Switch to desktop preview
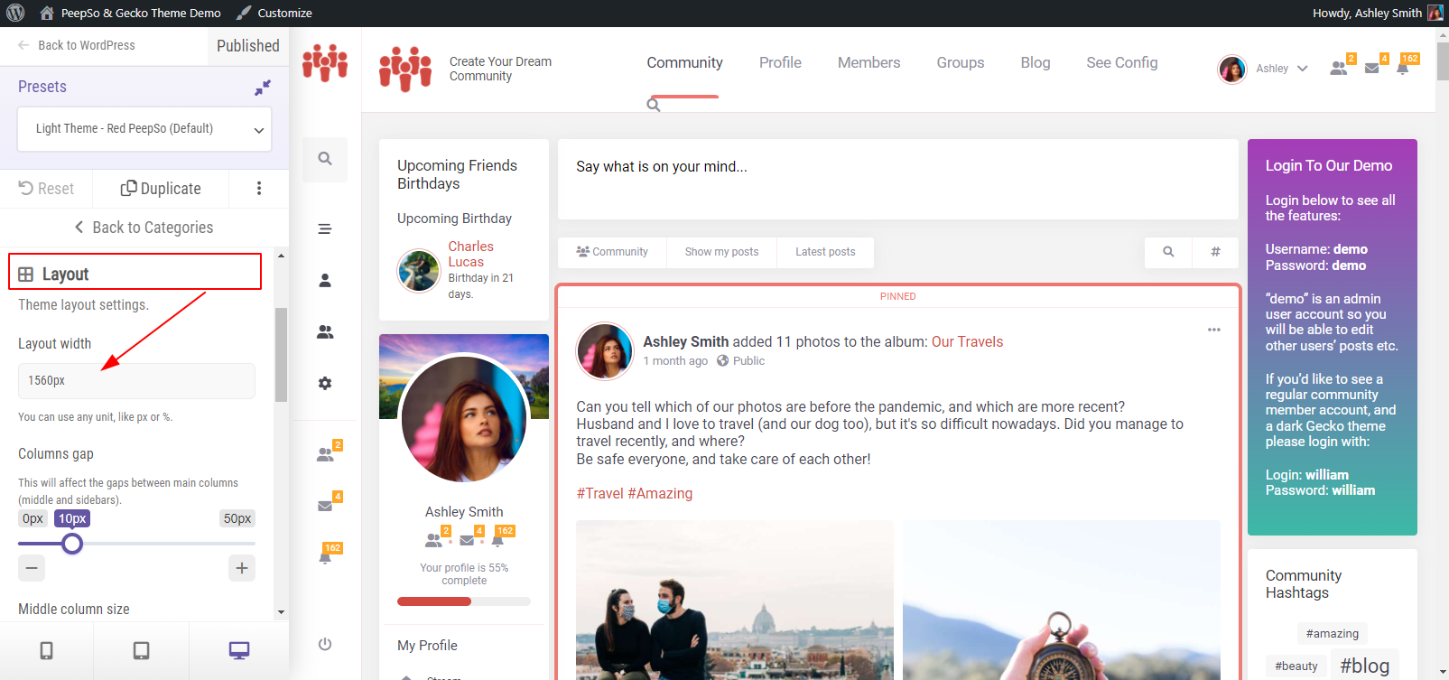This screenshot has width=1449, height=680. 239,650
